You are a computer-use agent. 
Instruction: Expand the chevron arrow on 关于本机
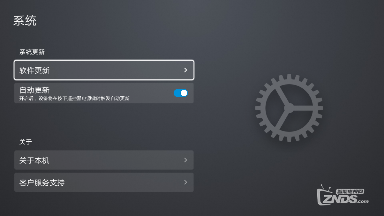(186, 160)
